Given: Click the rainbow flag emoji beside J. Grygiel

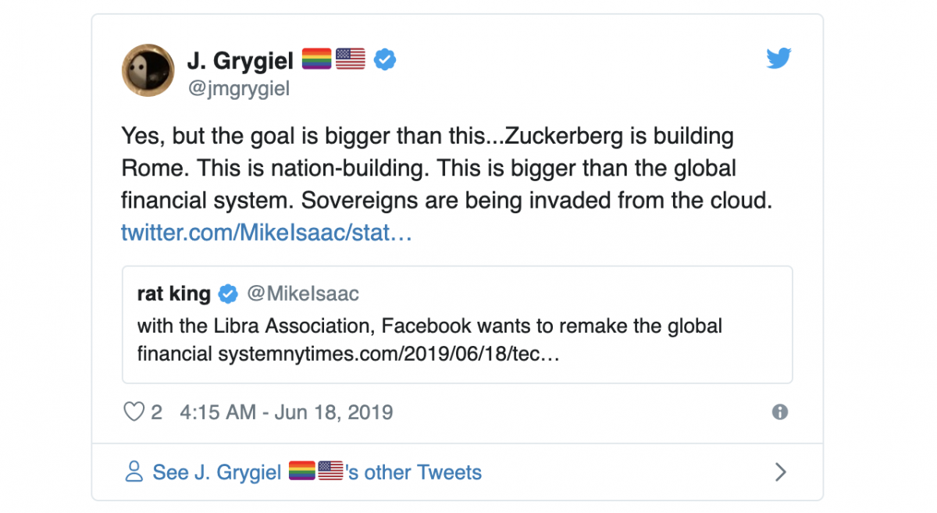Looking at the screenshot, I should 316,59.
